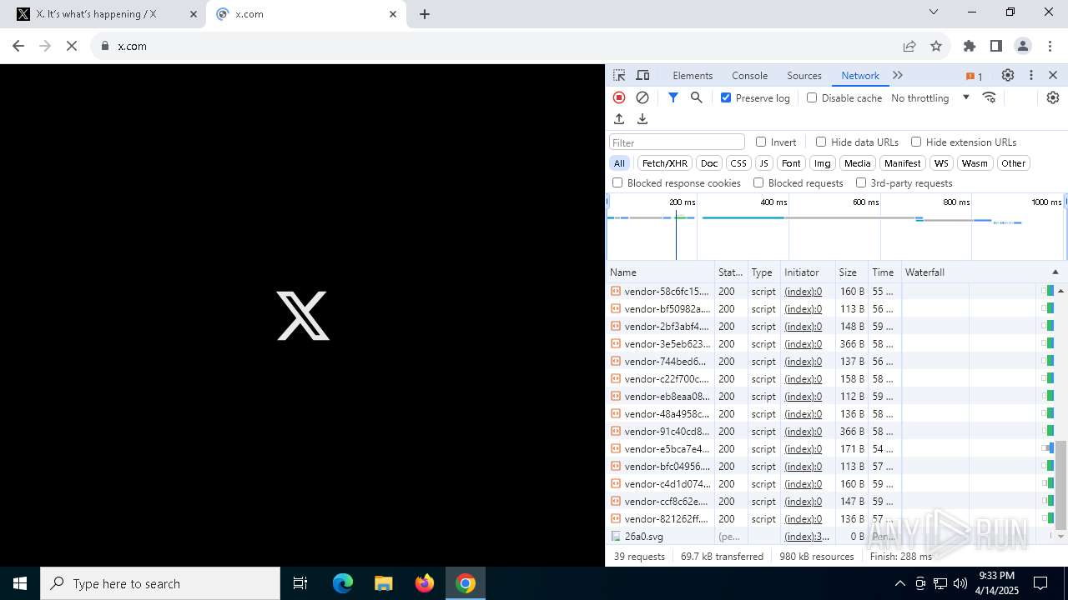Open Task View on the taskbar

click(x=300, y=583)
